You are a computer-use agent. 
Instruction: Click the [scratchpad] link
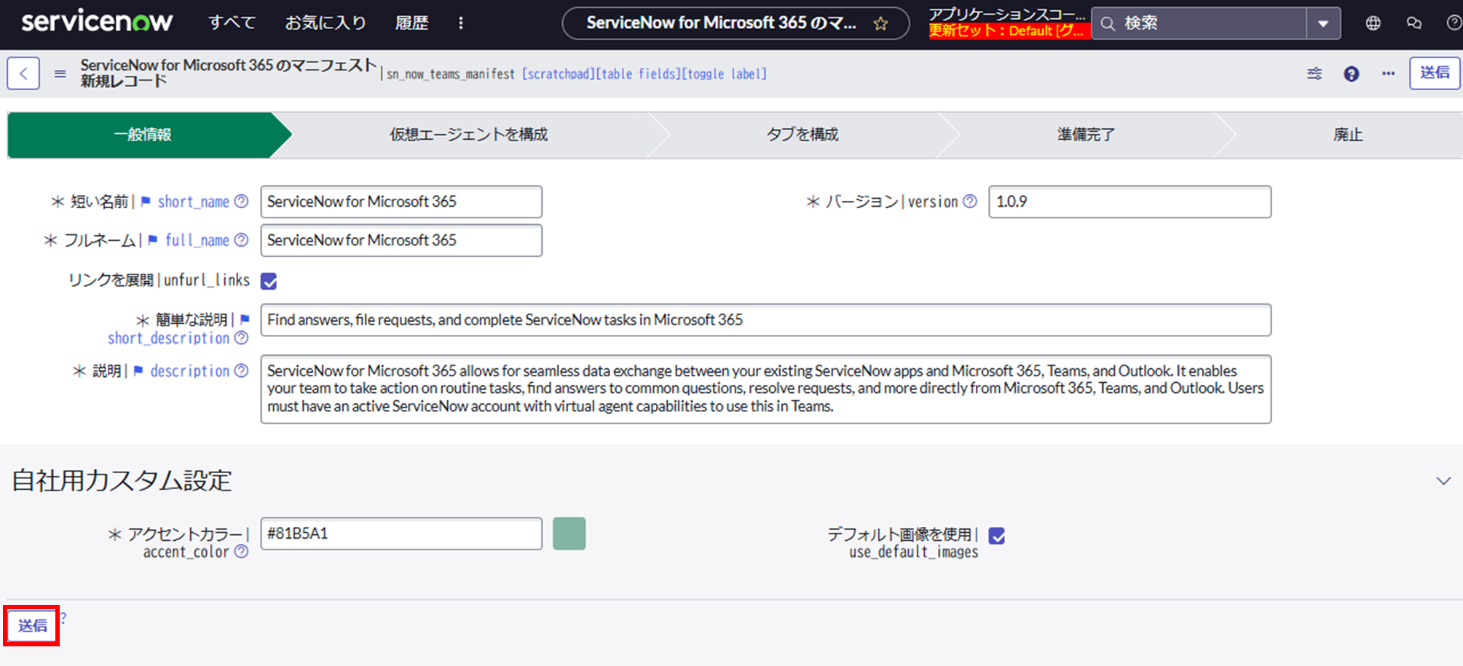click(559, 74)
